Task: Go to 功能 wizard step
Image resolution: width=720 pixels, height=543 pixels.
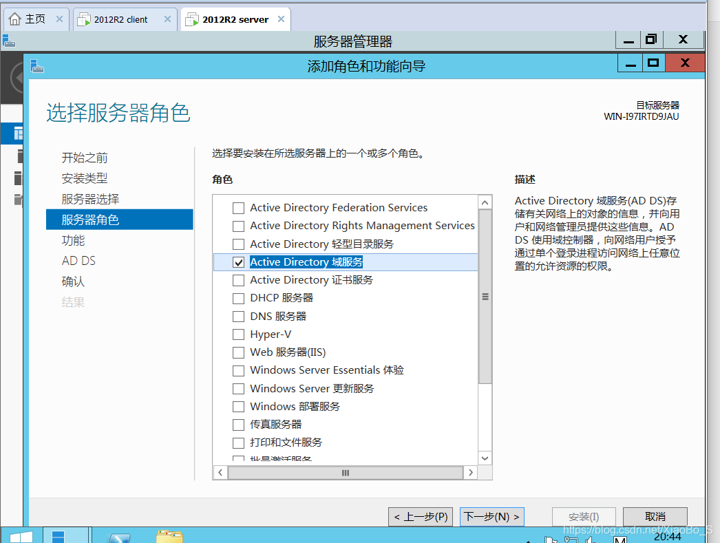Action: tap(73, 240)
